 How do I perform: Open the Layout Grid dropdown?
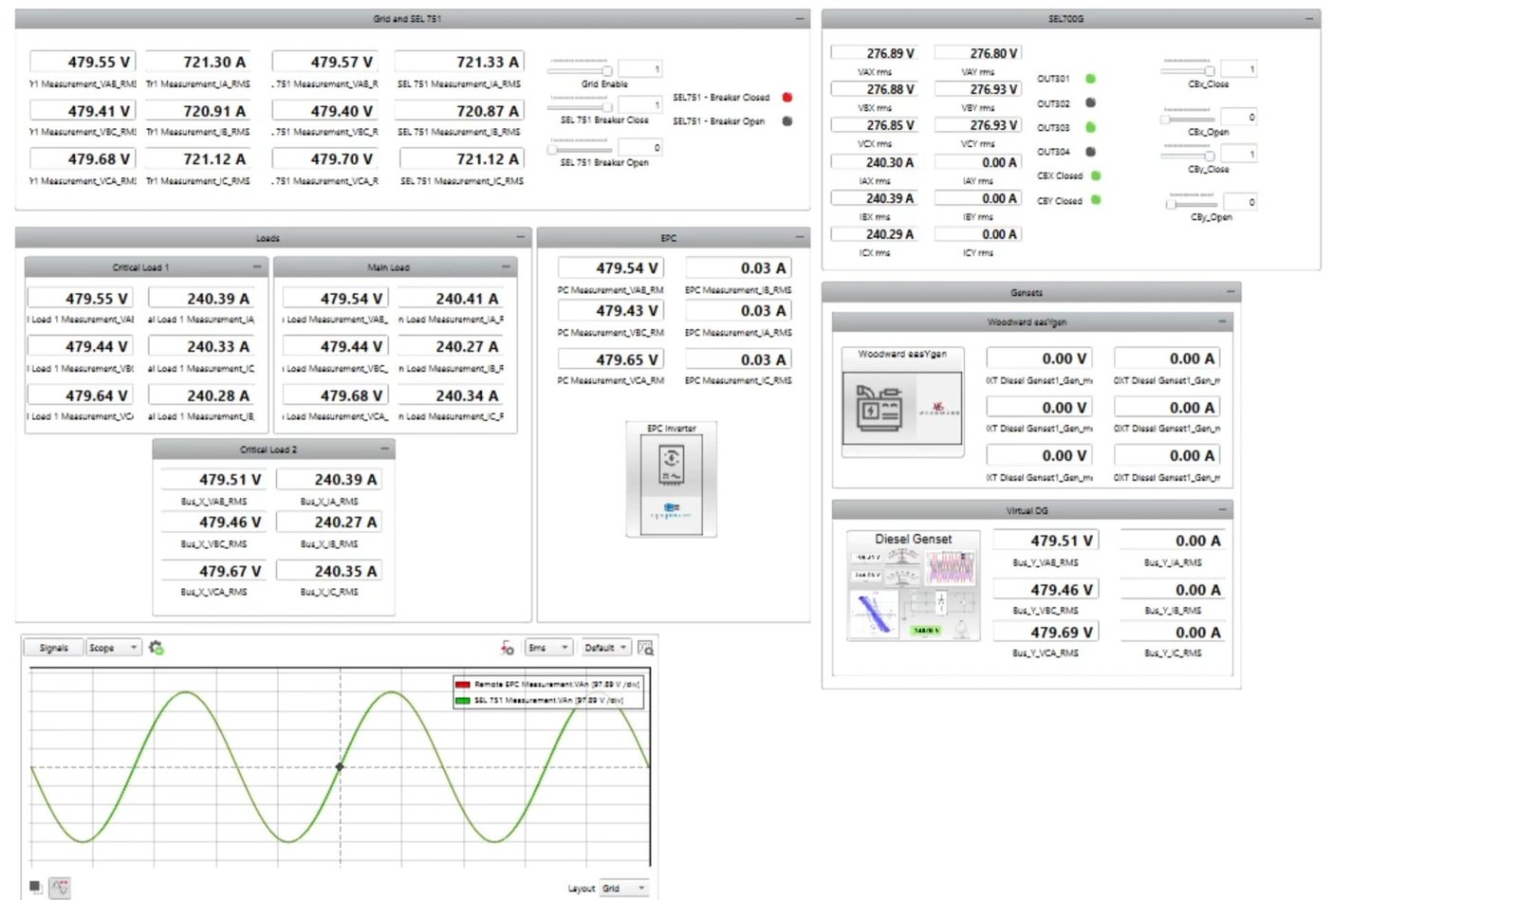624,889
